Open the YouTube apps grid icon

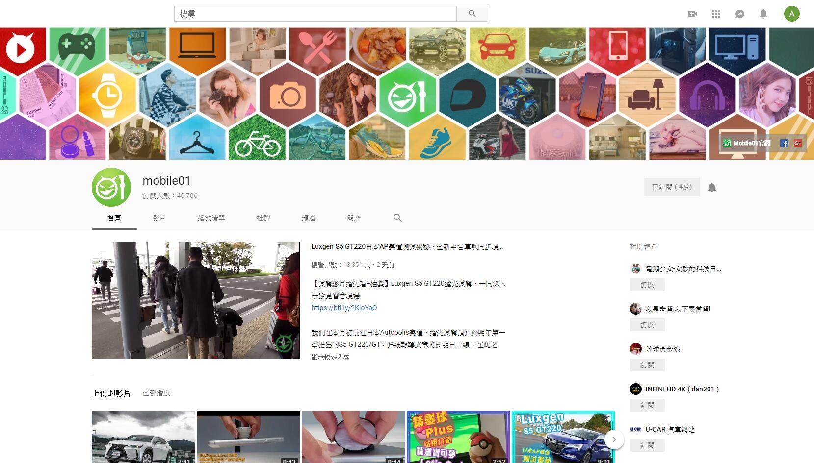point(716,14)
